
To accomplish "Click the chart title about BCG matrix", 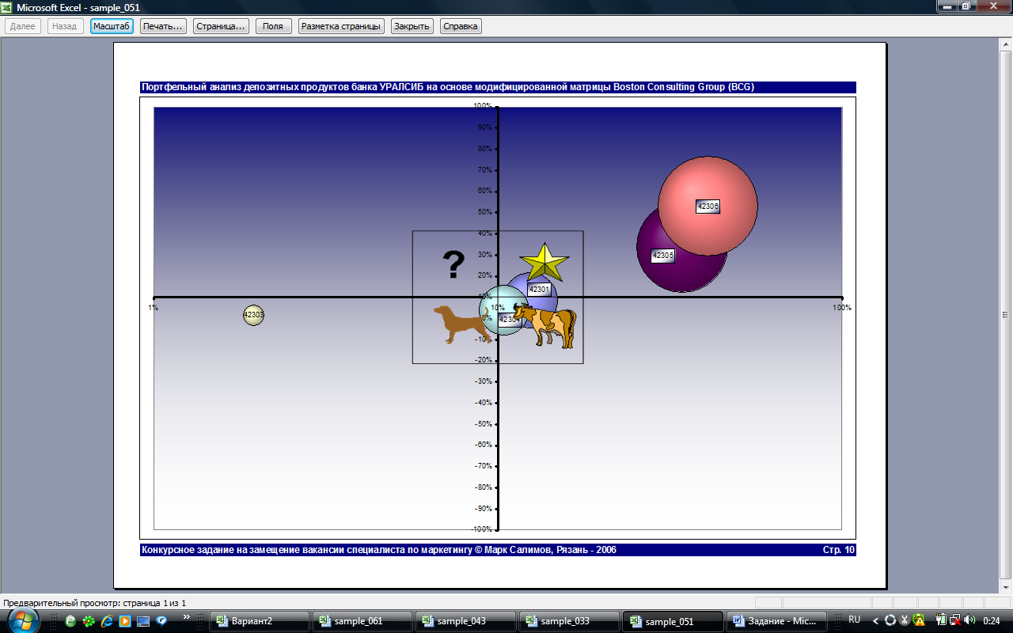I will point(448,87).
